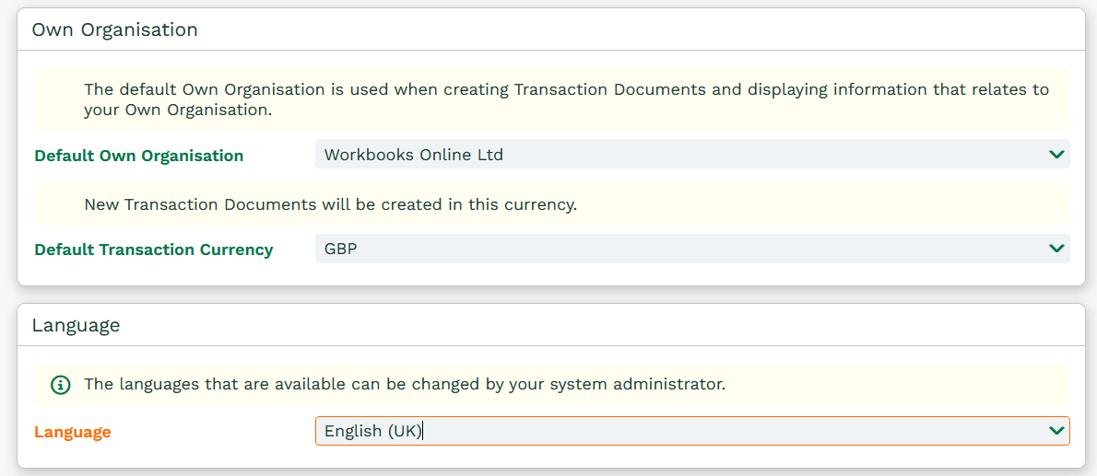Open the Default Transaction Currency dropdown arrow
The width and height of the screenshot is (1097, 476).
point(1056,249)
